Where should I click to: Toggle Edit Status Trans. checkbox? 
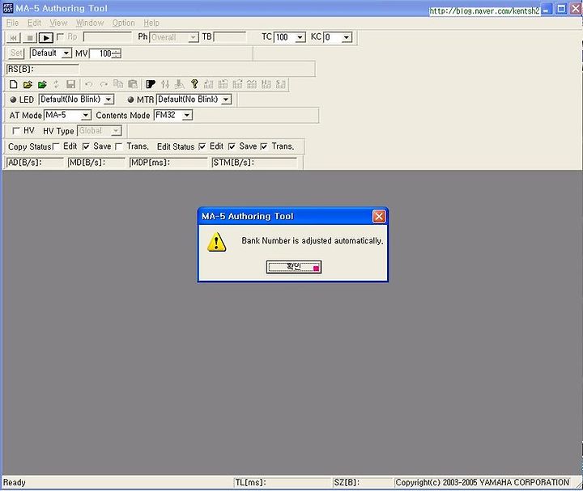pos(264,146)
